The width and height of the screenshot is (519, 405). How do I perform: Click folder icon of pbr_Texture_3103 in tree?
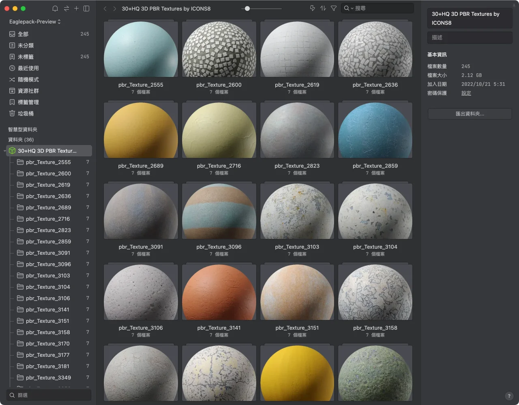pos(20,275)
